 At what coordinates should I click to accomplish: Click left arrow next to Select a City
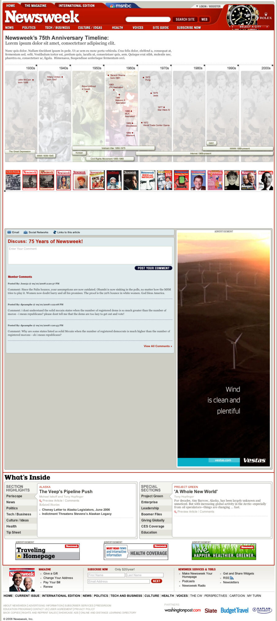(x=233, y=27)
